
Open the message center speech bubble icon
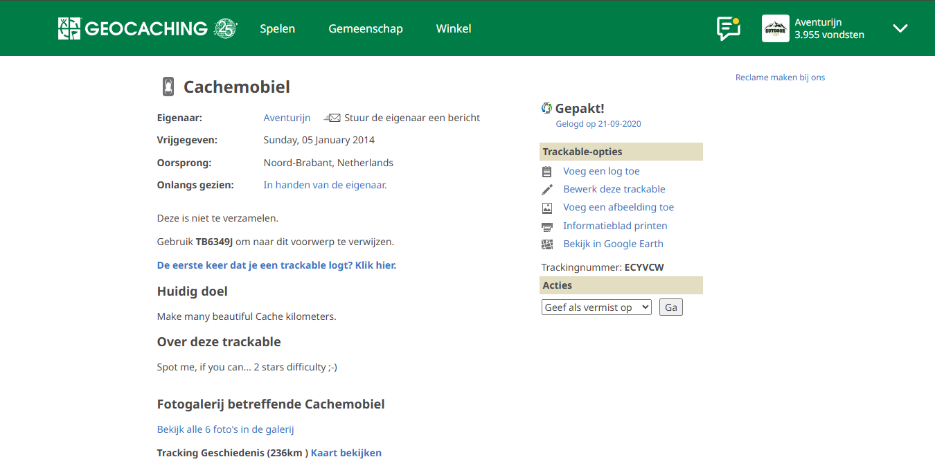coord(728,28)
